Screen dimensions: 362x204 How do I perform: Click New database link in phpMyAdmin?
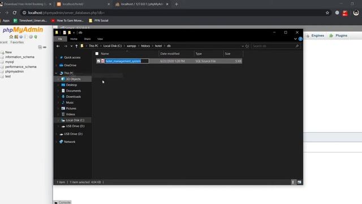point(8,52)
